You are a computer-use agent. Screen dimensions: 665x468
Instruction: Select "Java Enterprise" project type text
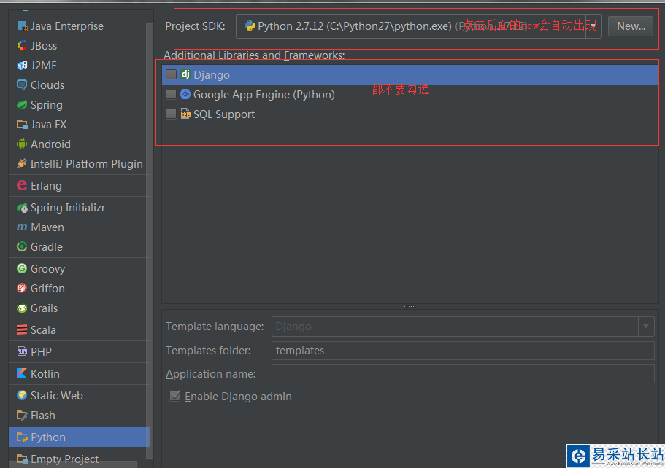pos(67,26)
